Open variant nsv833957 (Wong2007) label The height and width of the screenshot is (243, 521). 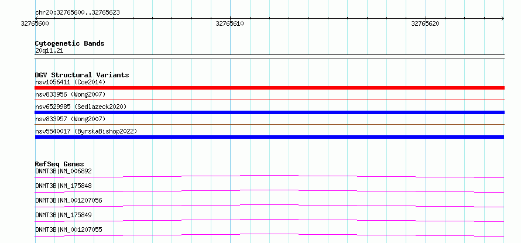coord(70,119)
